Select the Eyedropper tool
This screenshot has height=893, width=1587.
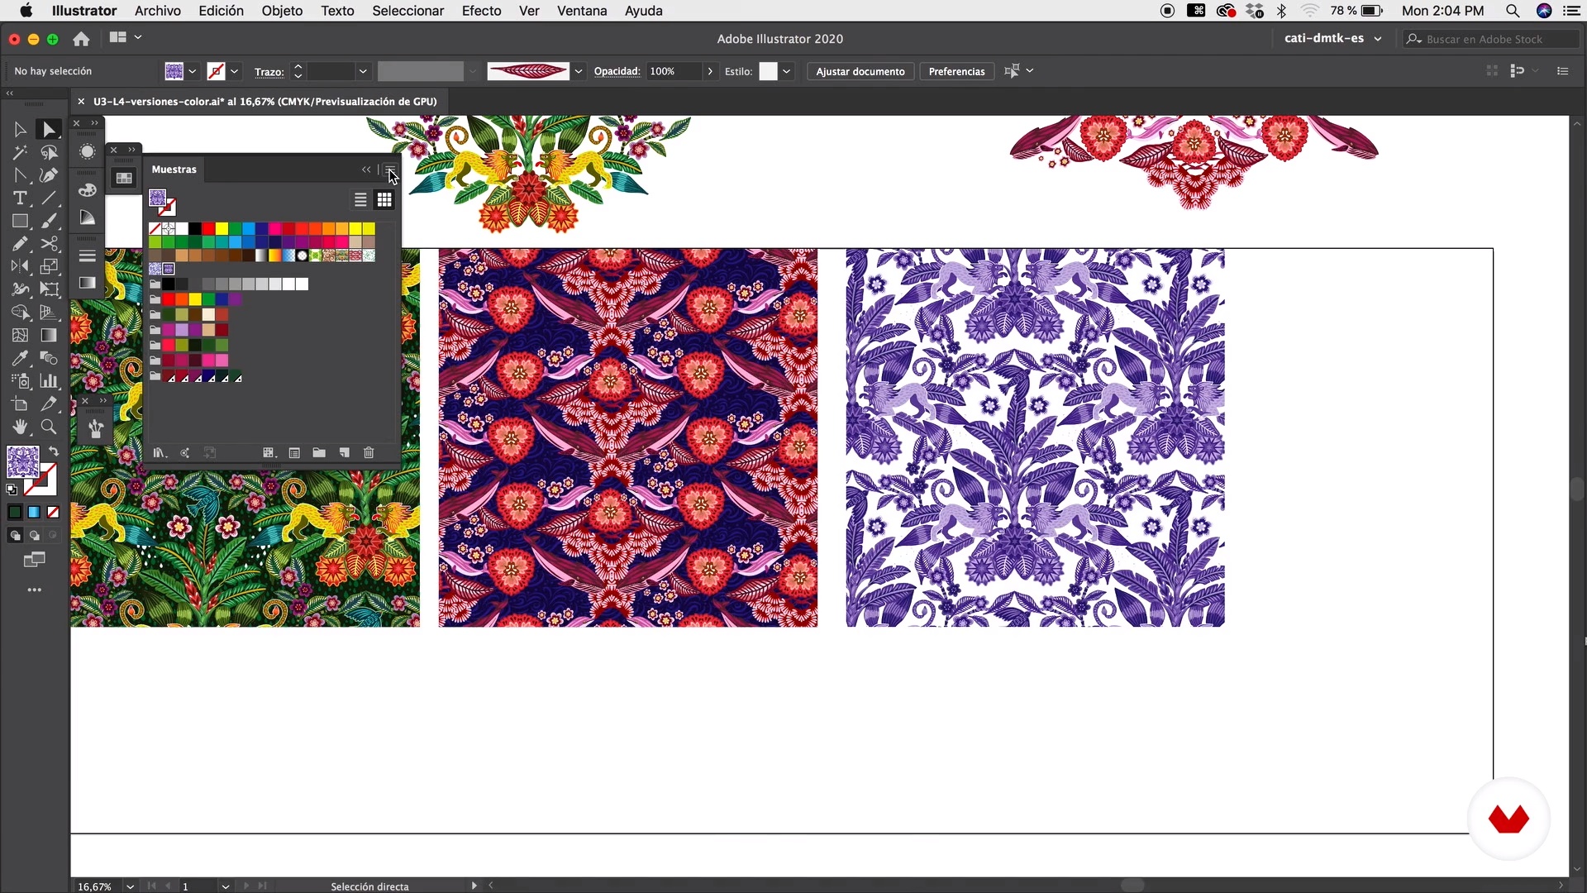tap(20, 358)
